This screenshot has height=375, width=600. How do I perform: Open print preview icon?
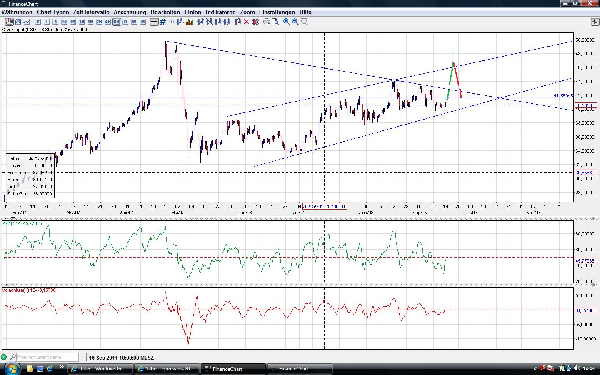pyautogui.click(x=275, y=22)
